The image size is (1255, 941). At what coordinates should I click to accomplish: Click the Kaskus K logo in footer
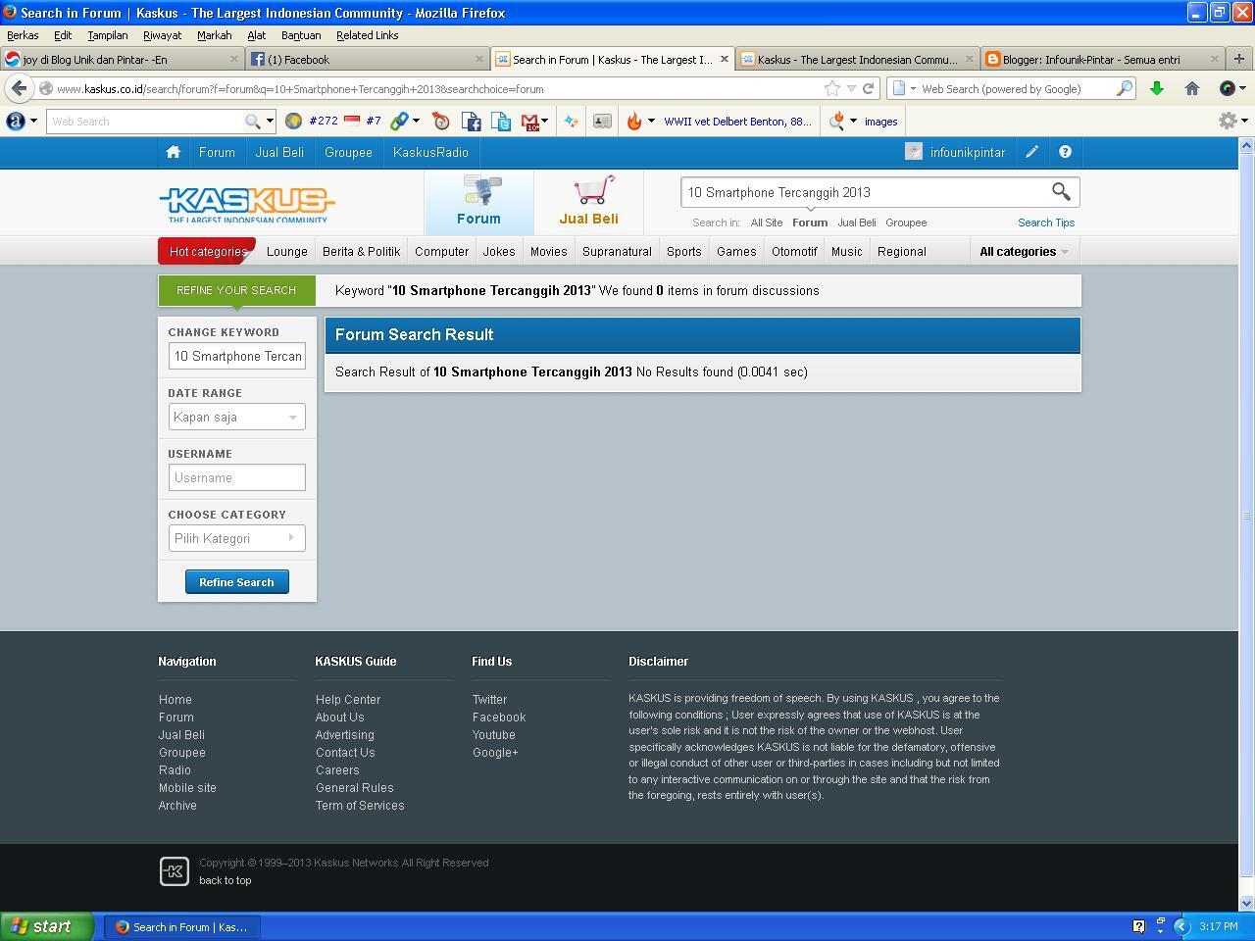pos(175,870)
